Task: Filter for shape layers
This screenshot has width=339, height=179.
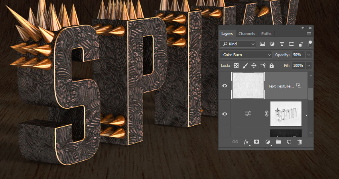Action: [x=291, y=44]
